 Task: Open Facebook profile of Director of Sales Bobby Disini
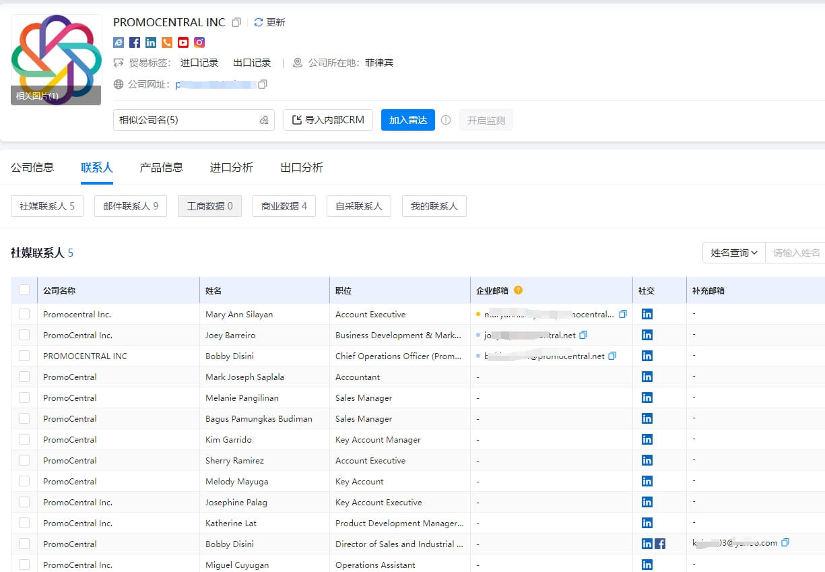660,544
